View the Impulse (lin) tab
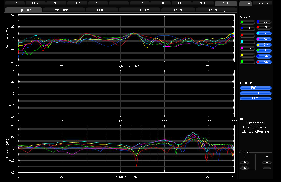 217,10
